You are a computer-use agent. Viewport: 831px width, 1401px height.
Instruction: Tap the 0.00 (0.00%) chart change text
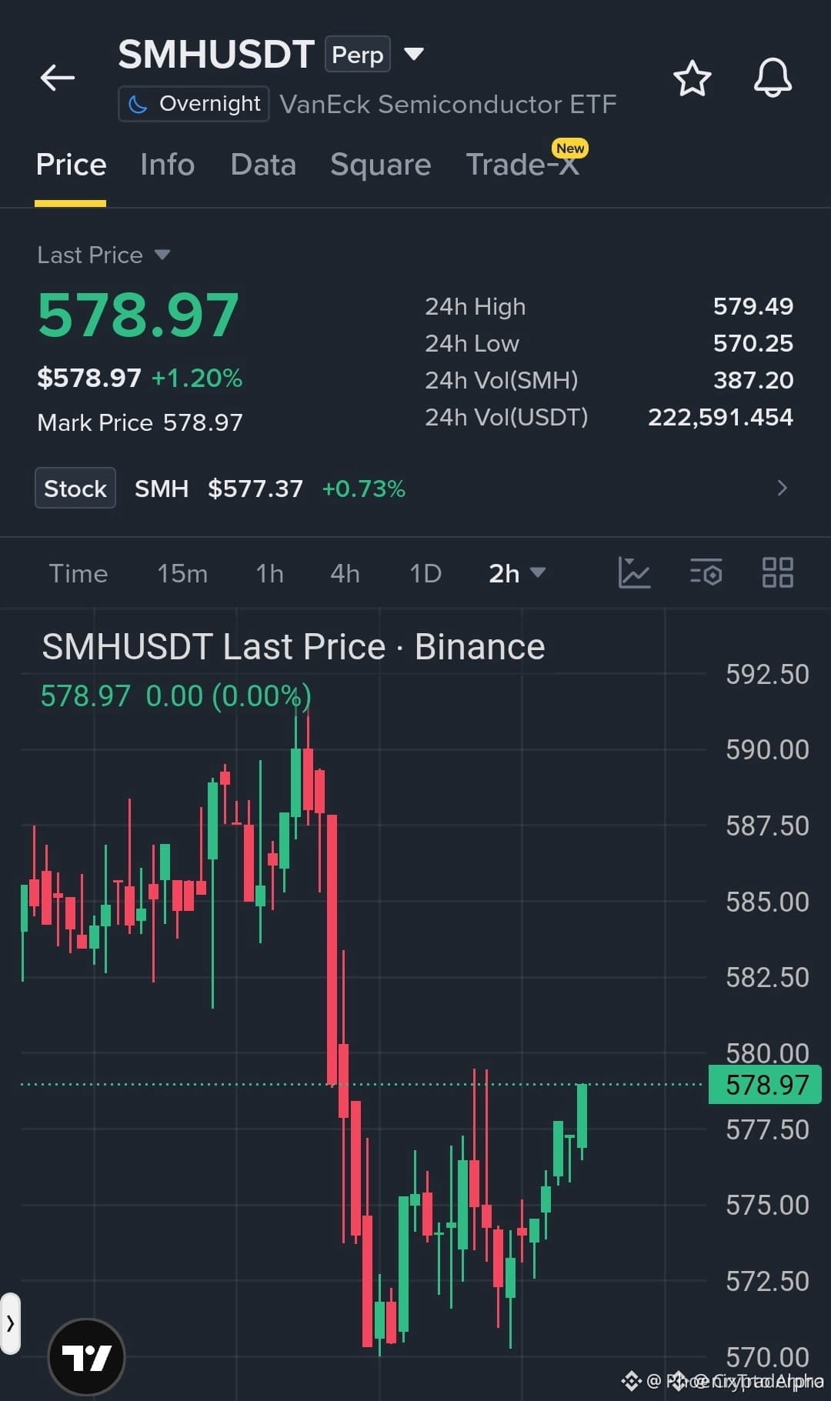[229, 695]
